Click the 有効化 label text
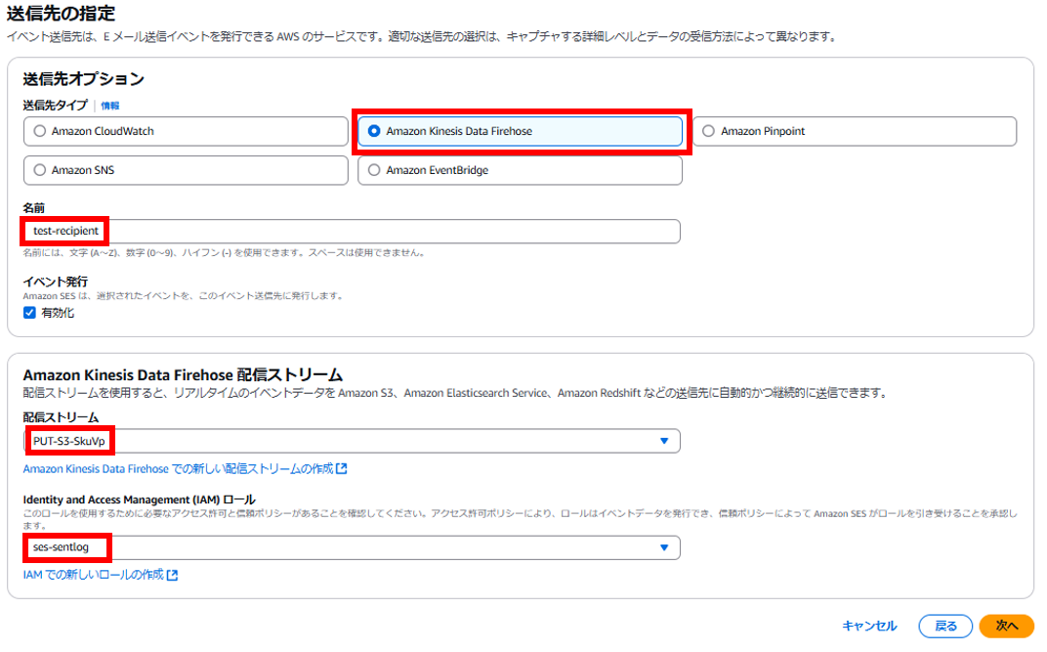Screen dimensions: 1047x652 pos(58,313)
